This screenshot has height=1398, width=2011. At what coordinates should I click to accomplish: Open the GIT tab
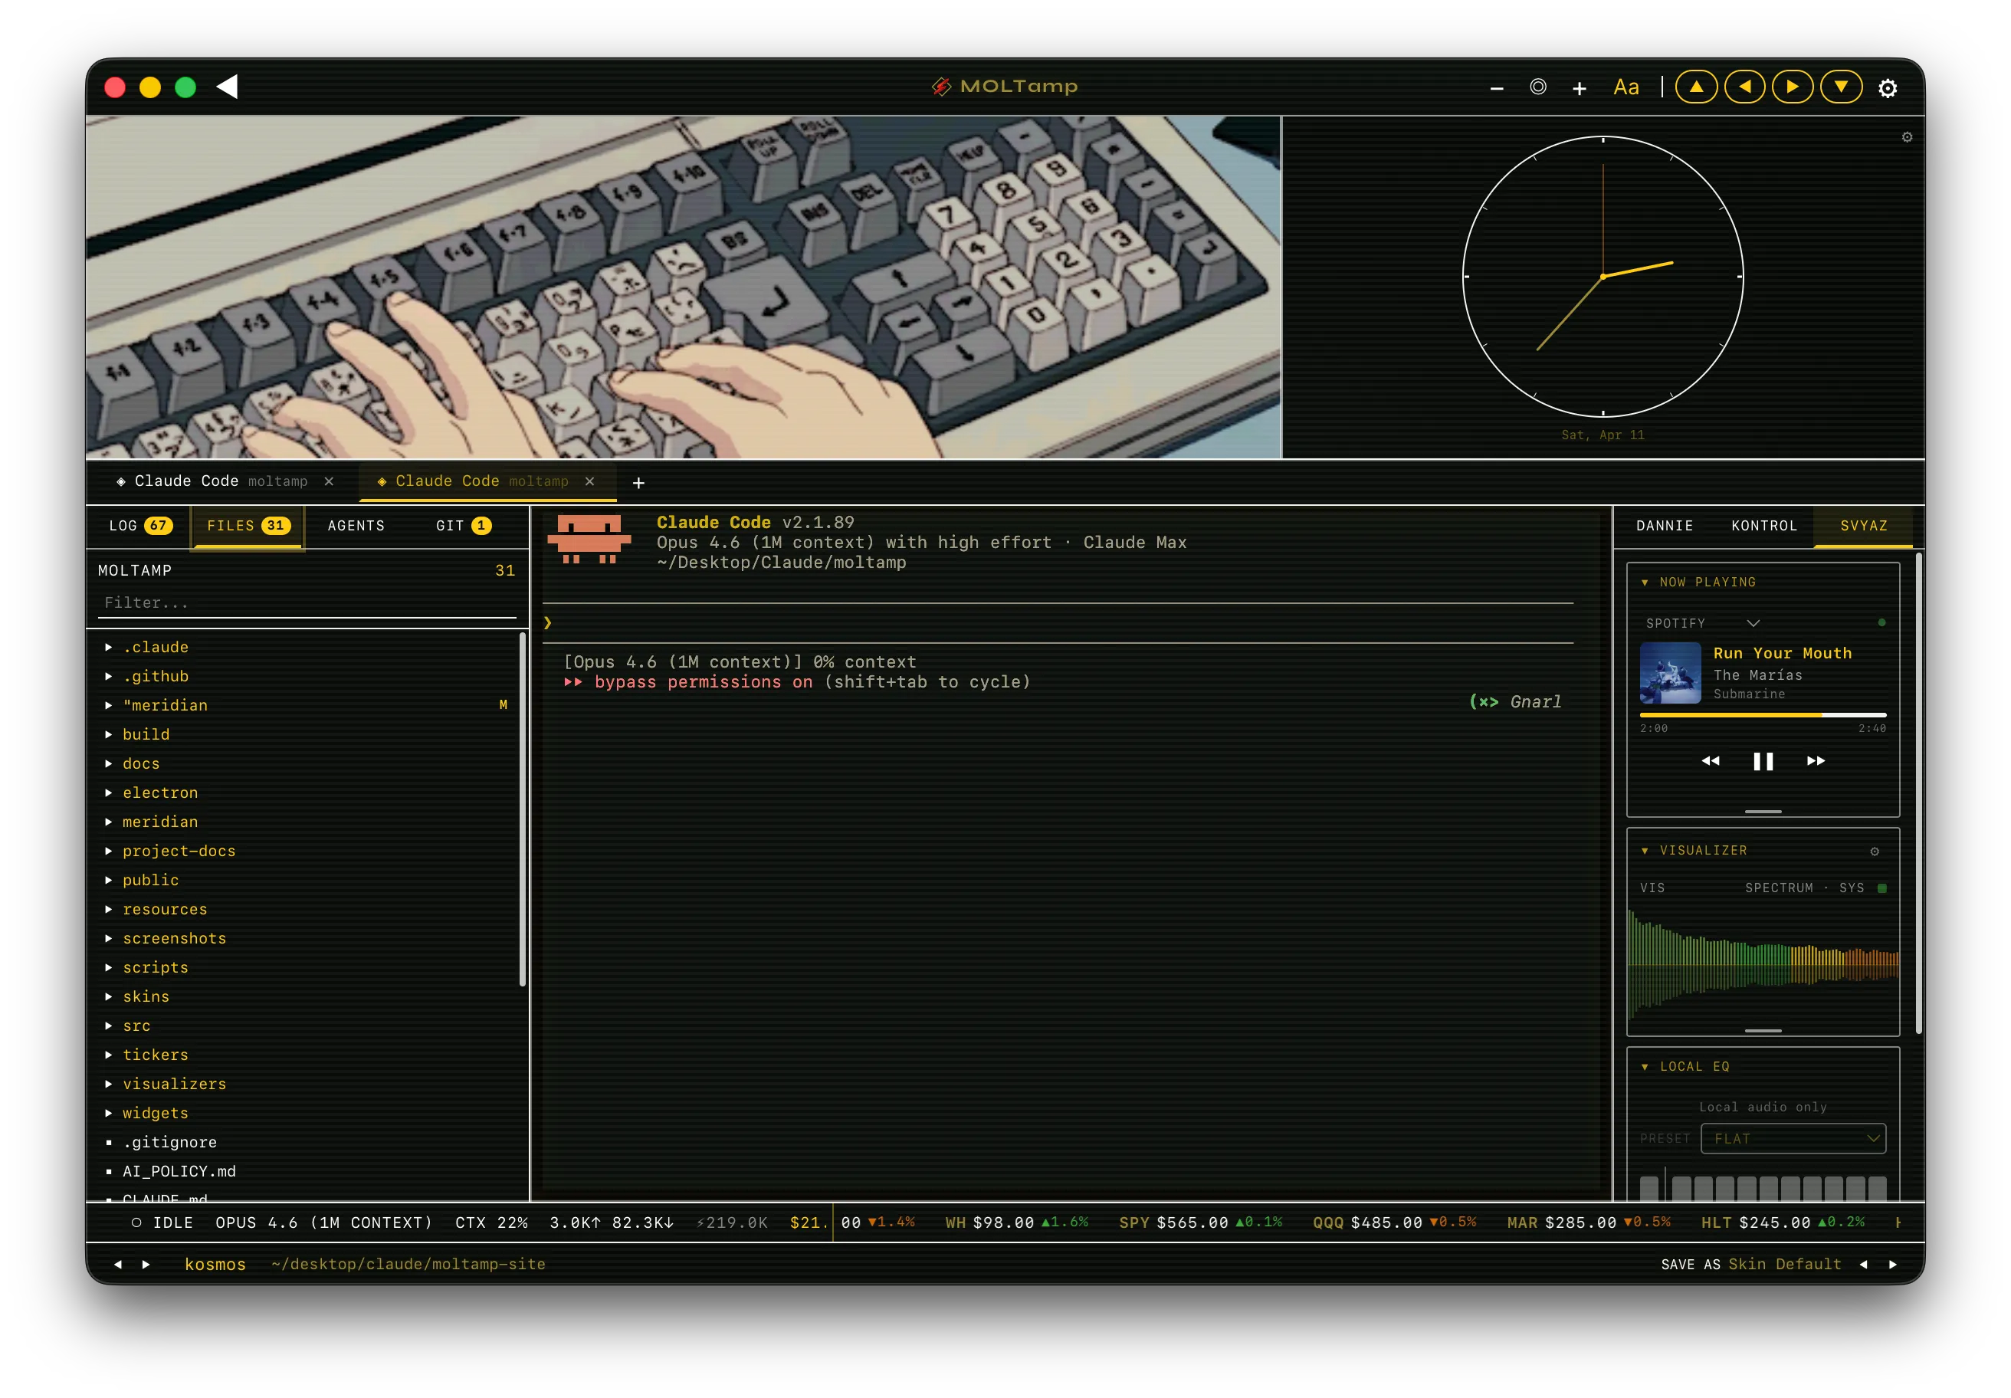tap(464, 526)
